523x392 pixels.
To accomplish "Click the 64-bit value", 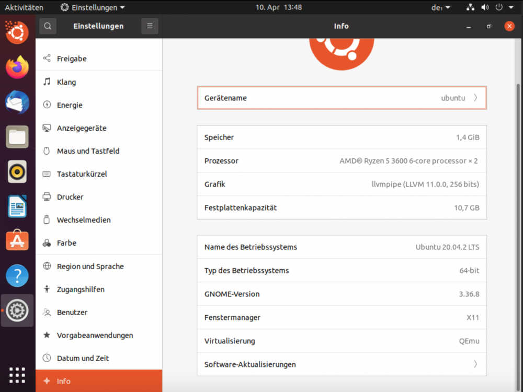I will [x=469, y=270].
